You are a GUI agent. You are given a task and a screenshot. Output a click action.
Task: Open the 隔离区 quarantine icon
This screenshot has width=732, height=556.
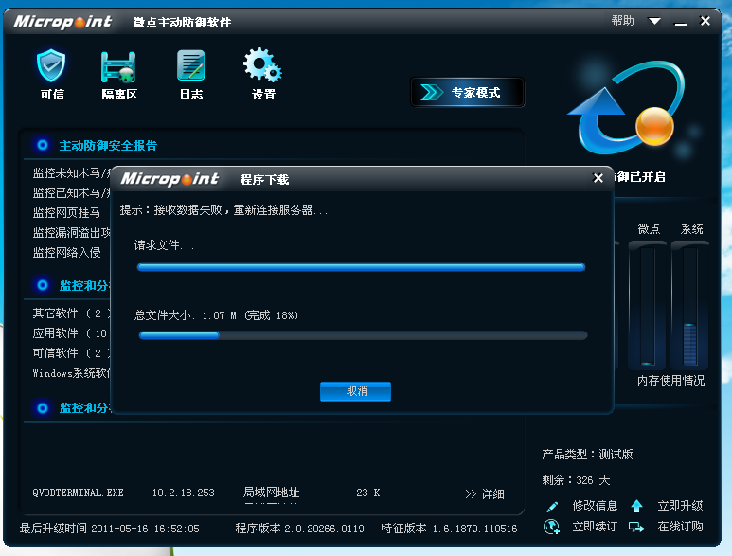(119, 75)
